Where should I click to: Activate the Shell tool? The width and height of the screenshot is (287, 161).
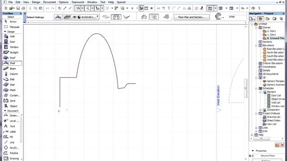pyautogui.click(x=12, y=63)
